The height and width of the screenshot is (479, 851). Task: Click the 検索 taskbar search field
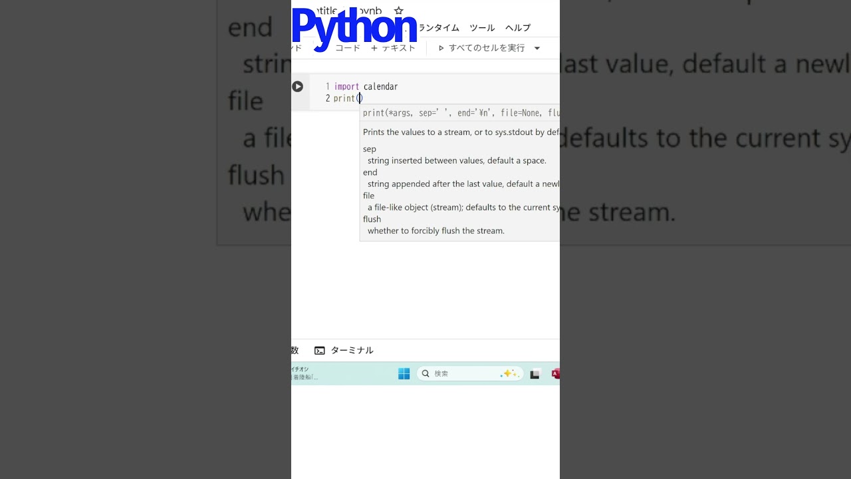click(x=465, y=374)
